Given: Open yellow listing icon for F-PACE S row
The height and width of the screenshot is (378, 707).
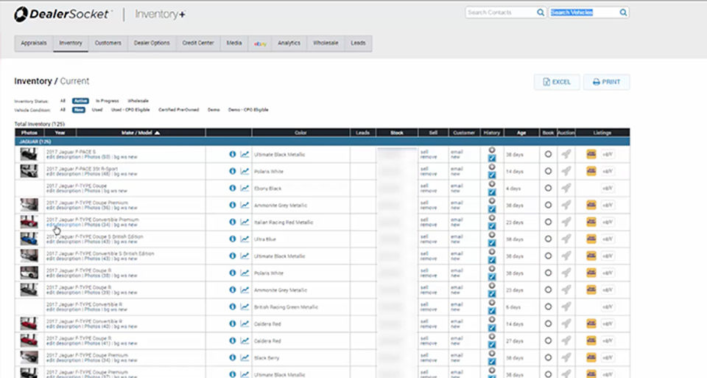Looking at the screenshot, I should [591, 154].
